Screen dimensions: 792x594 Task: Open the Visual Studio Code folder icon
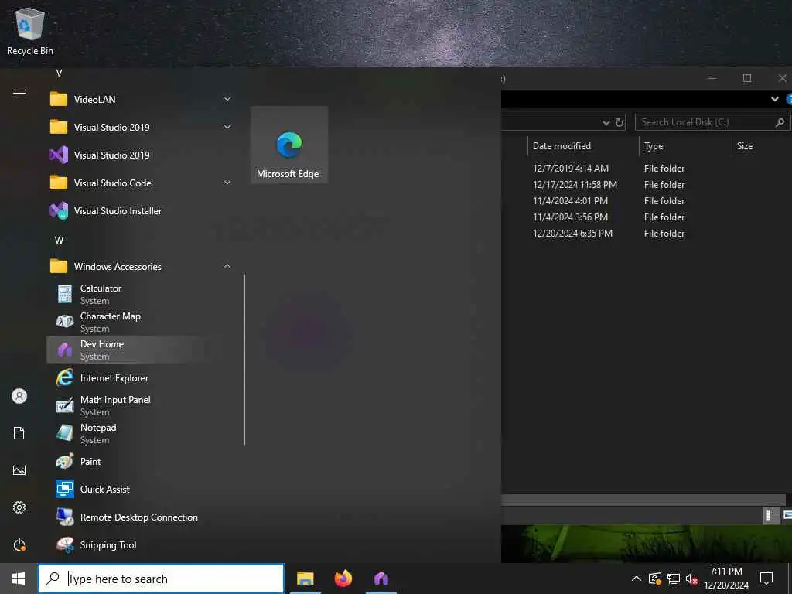coord(59,183)
